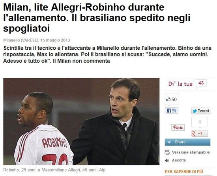
Task: Open the Di' la tua comments section
Action: point(180,84)
